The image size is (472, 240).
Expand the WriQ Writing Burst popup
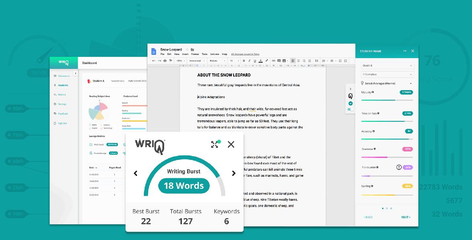(x=215, y=144)
